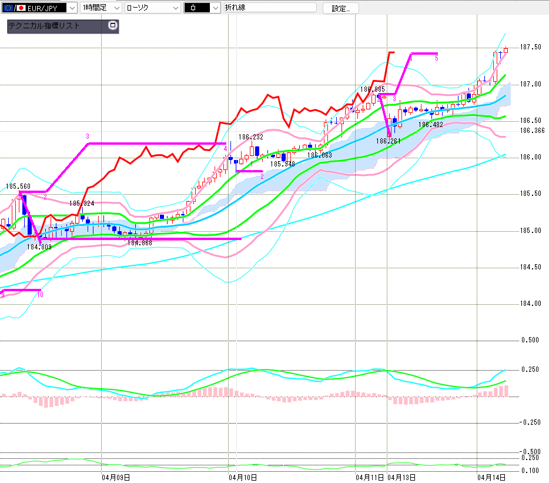
Task: Open the EUR/JPY currency pair dropdown arrow
Action: point(72,8)
